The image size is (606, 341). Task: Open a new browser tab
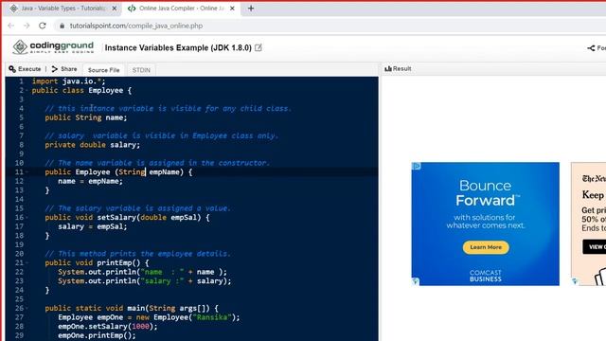(x=251, y=9)
